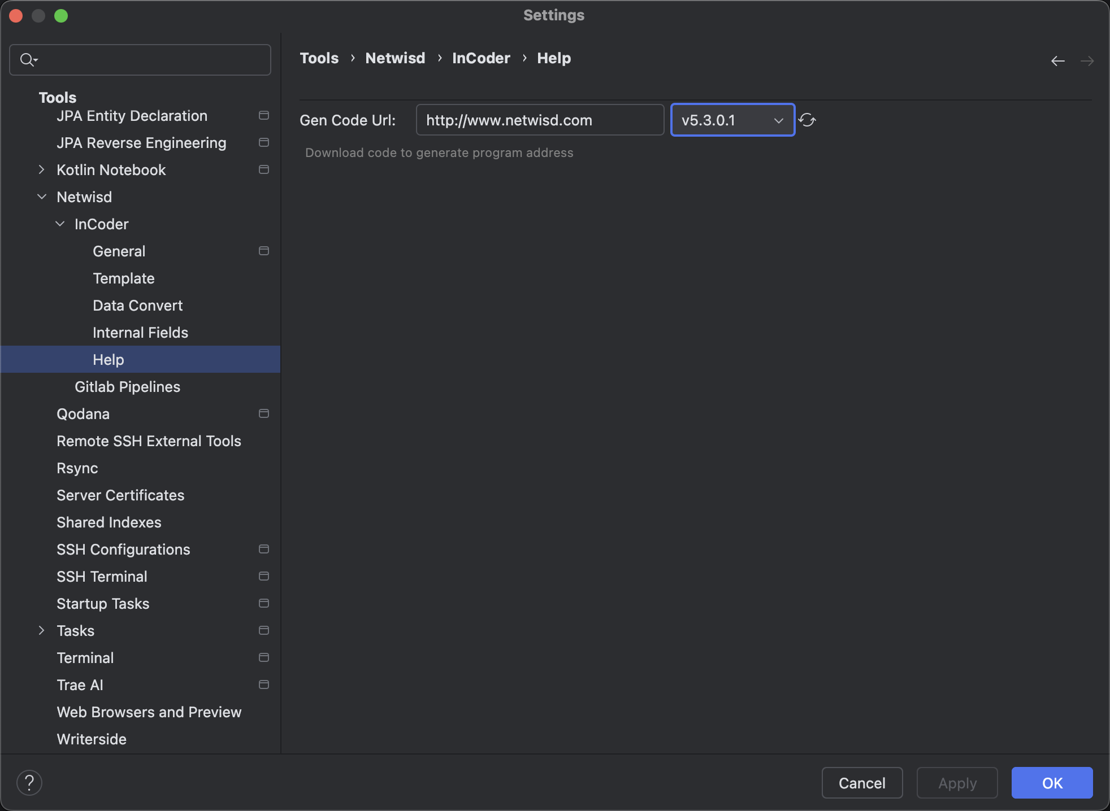Click the back navigation arrow
Screen dimensions: 1110x811
[x=1057, y=61]
